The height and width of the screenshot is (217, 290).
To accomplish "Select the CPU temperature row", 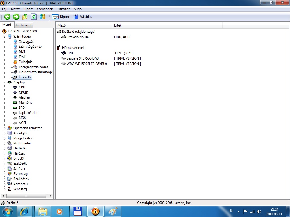I will click(172, 53).
